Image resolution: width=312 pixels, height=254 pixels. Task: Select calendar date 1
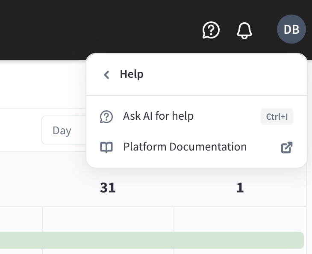[240, 188]
